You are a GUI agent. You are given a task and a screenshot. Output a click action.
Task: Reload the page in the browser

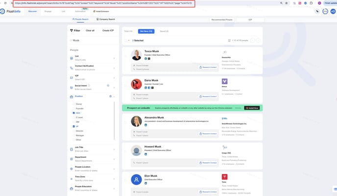click(x=5, y=3)
